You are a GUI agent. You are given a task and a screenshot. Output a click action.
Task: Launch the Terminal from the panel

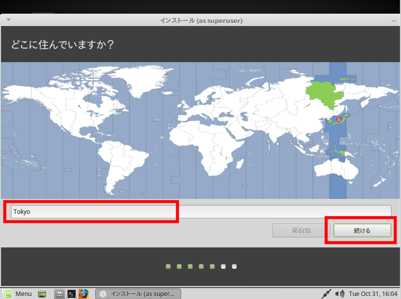(x=72, y=293)
